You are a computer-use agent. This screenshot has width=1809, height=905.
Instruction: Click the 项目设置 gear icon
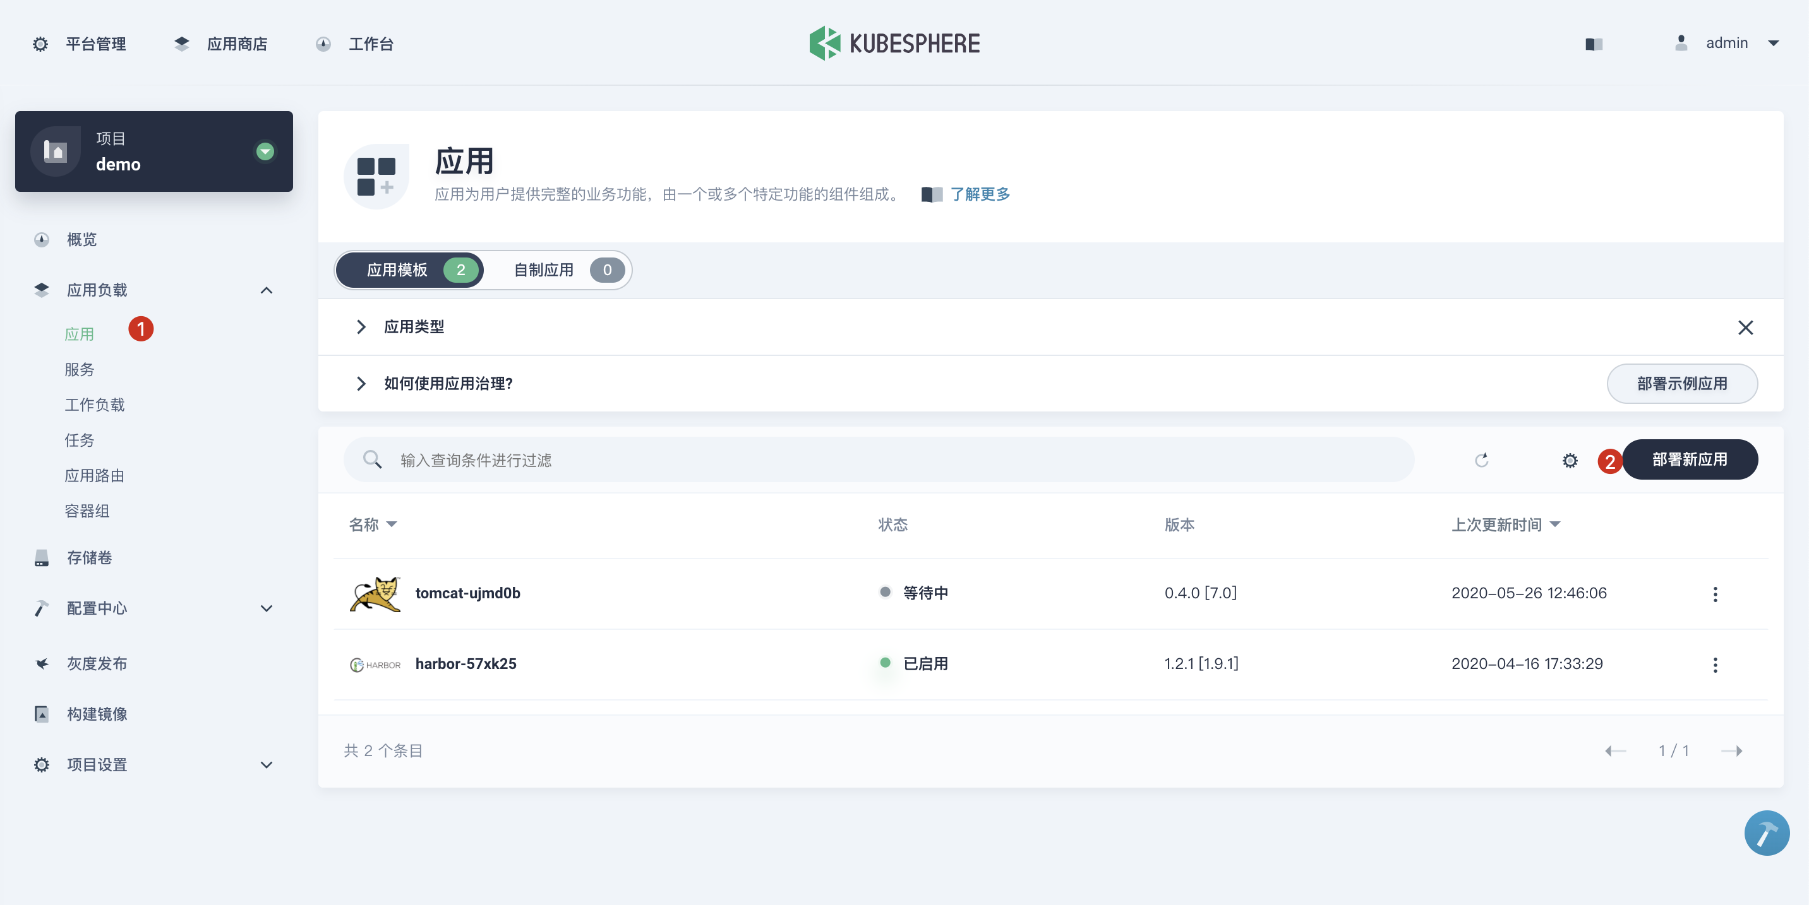pos(42,765)
